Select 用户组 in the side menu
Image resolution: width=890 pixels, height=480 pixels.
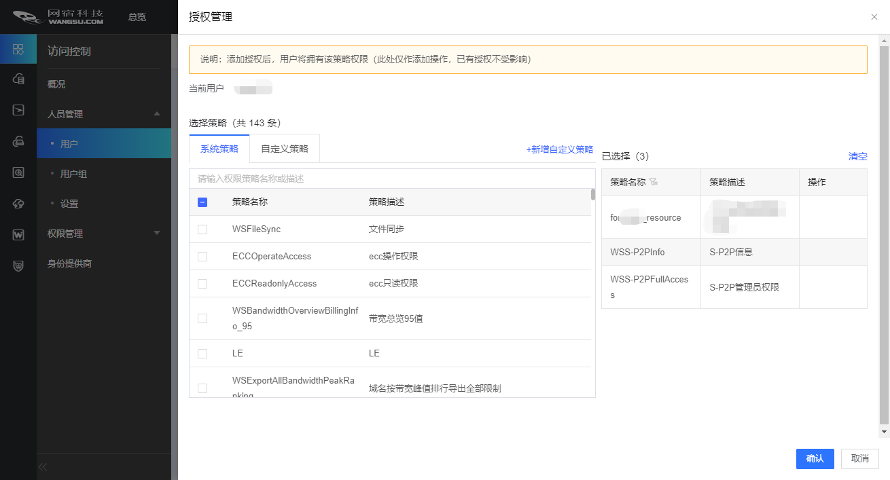coord(73,174)
